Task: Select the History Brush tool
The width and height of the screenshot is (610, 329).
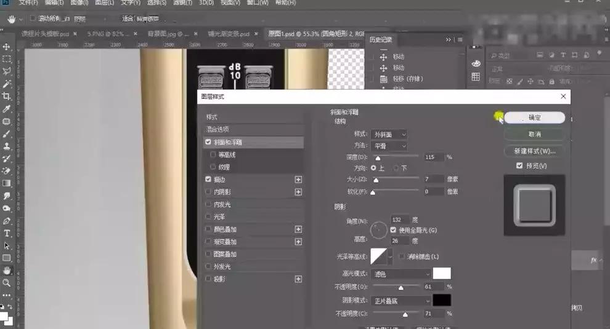Action: (7, 159)
